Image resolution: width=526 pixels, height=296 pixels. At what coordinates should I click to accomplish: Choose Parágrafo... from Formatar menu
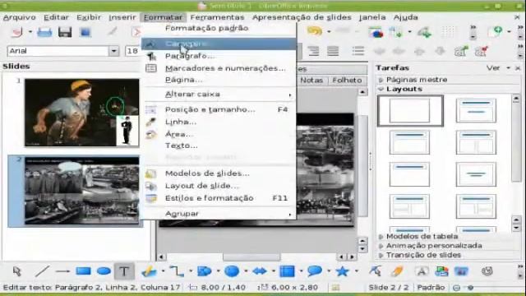[219, 56]
